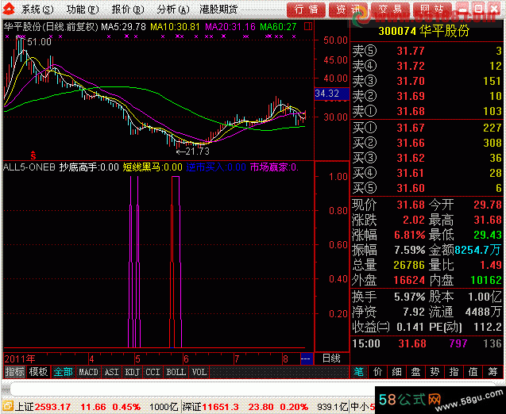Click the 买⑤ 31.60 order row
506x414 pixels.
point(427,188)
